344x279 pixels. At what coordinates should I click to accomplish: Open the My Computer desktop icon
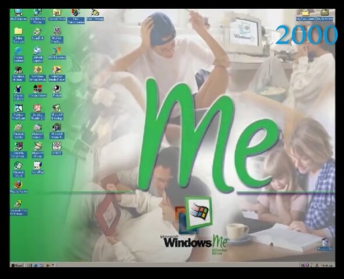coord(19,15)
